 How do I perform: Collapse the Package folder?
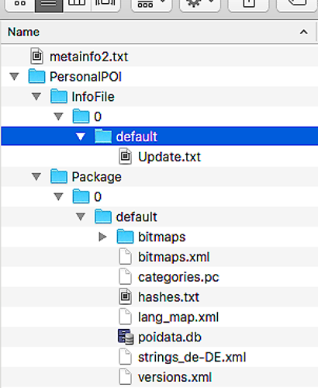[36, 177]
